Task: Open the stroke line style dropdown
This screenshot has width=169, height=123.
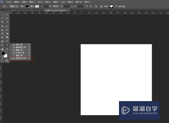Action: (x=56, y=6)
